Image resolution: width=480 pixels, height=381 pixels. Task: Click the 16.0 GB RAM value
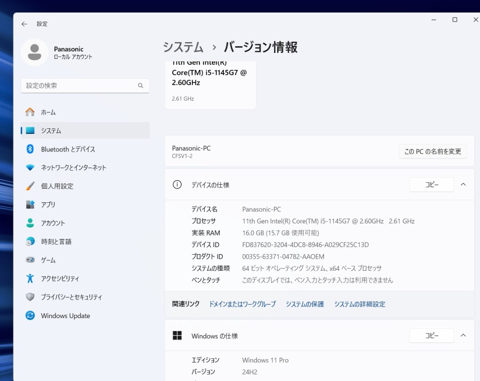pos(281,233)
